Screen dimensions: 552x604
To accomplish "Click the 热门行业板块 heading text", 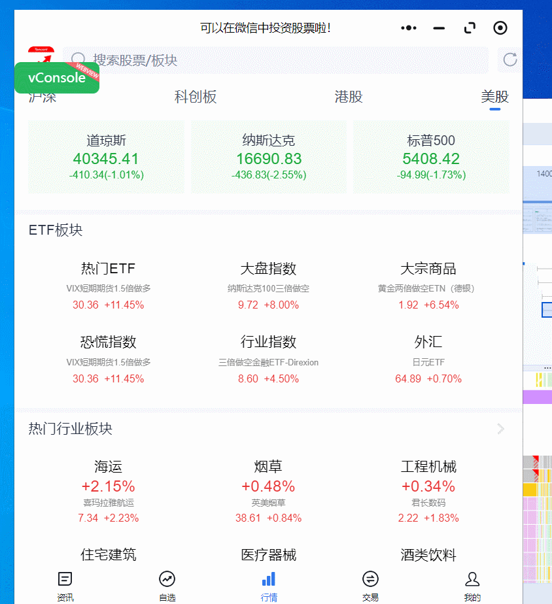I will pyautogui.click(x=70, y=429).
